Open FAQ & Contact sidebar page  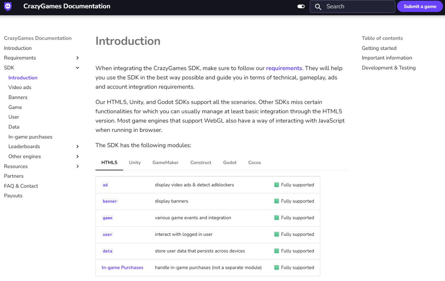coord(21,186)
